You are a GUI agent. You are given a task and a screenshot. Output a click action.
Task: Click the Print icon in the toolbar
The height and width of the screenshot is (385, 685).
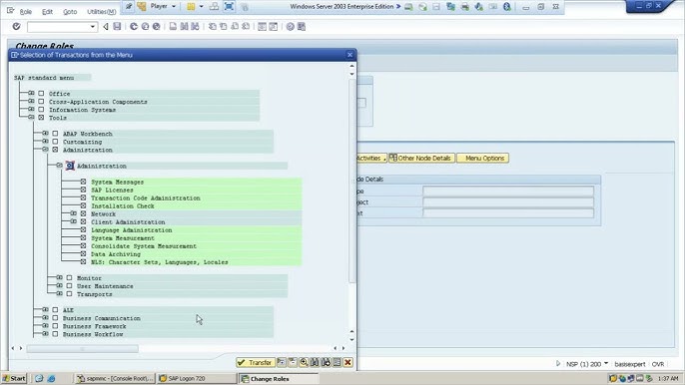click(x=173, y=27)
